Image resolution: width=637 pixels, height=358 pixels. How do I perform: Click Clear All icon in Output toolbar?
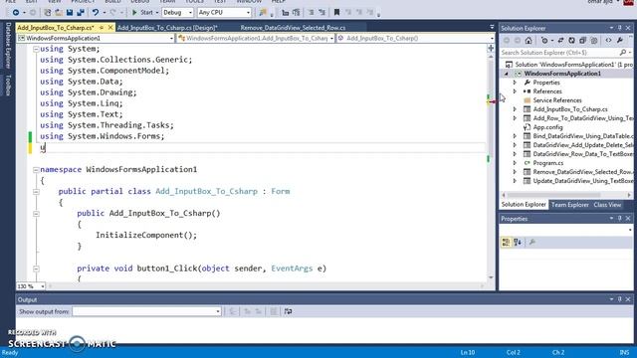click(x=274, y=311)
